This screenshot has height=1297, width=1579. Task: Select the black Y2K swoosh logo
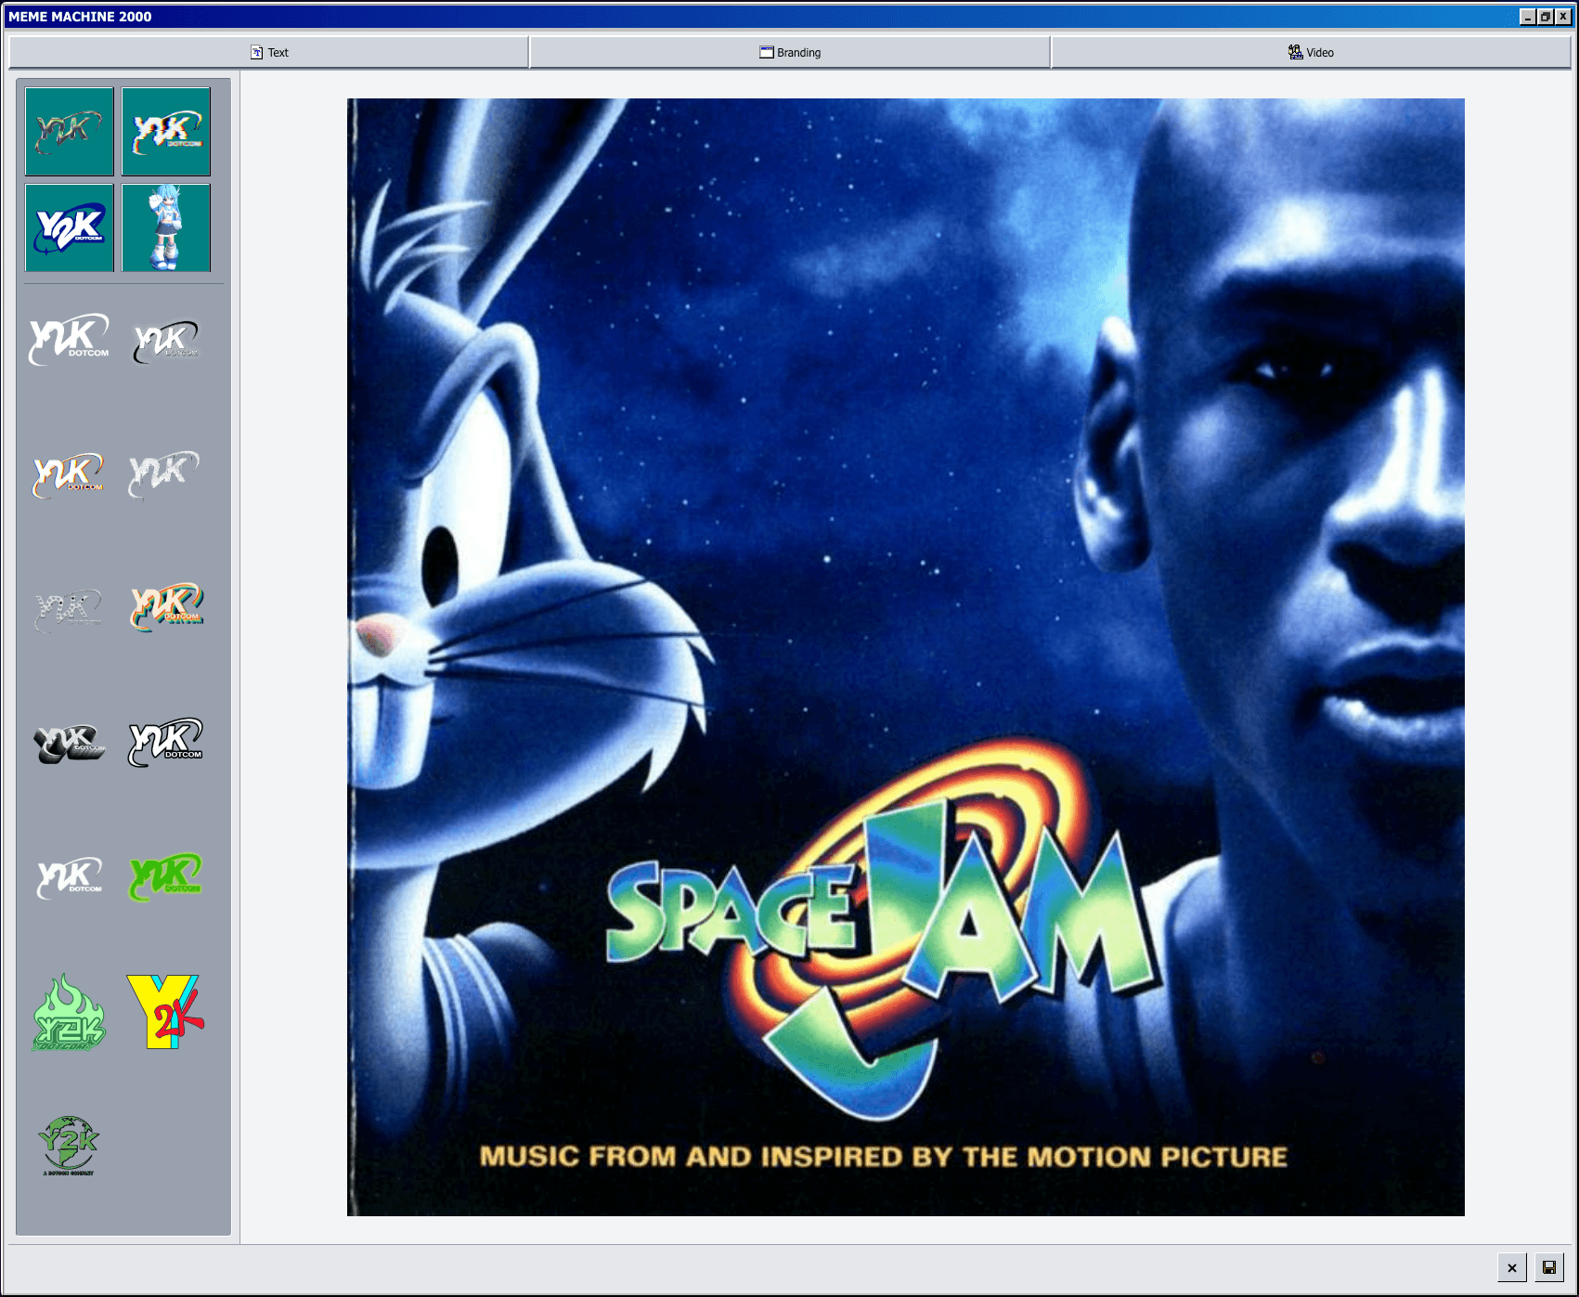click(167, 341)
